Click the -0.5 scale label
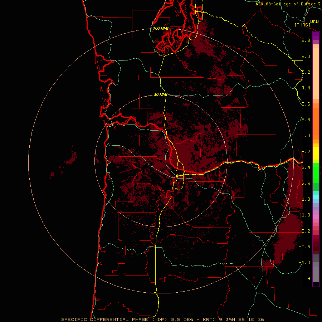Image resolution: width=322 pixels, height=322 pixels. pos(304,247)
